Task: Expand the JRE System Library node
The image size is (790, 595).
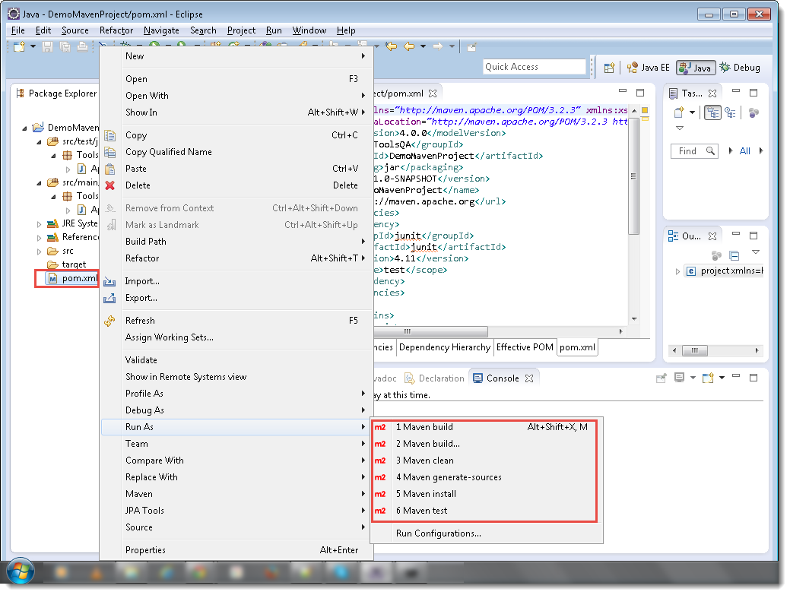Action: [40, 224]
